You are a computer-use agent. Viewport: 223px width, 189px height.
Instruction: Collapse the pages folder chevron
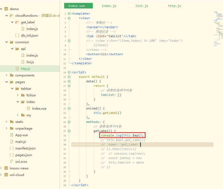[x=7, y=82]
